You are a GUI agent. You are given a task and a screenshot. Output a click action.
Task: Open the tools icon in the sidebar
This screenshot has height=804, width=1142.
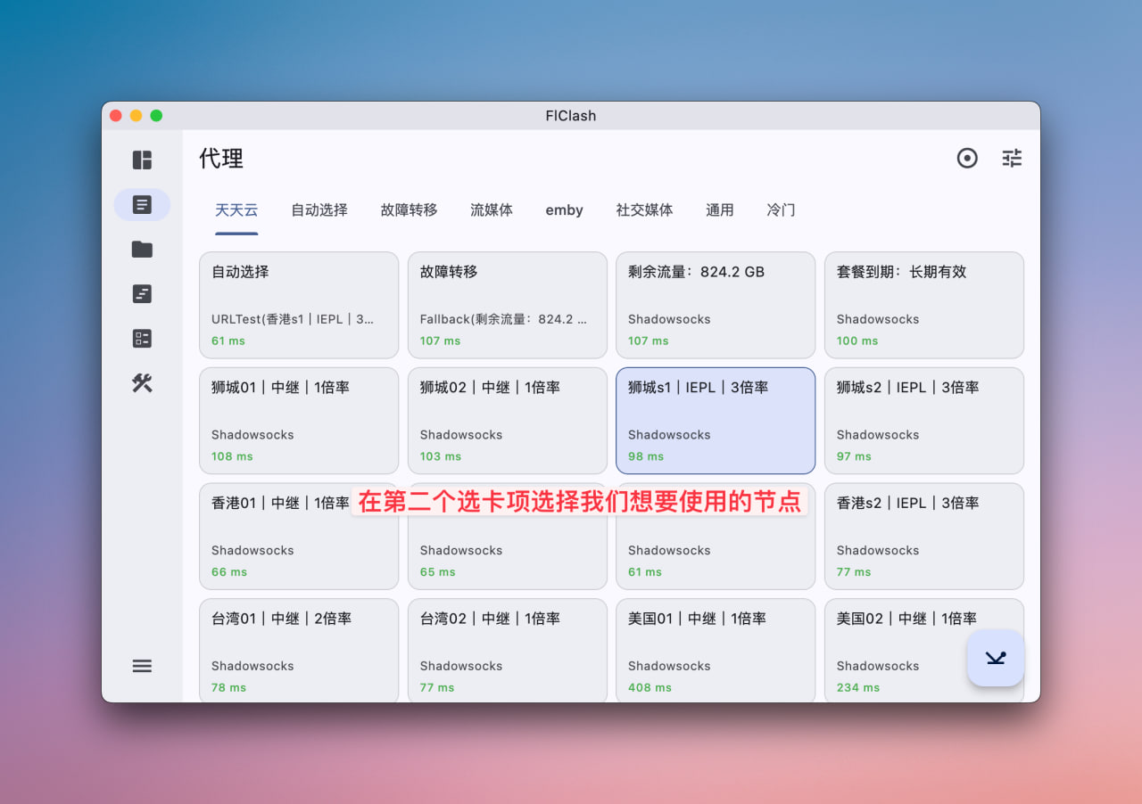[142, 383]
